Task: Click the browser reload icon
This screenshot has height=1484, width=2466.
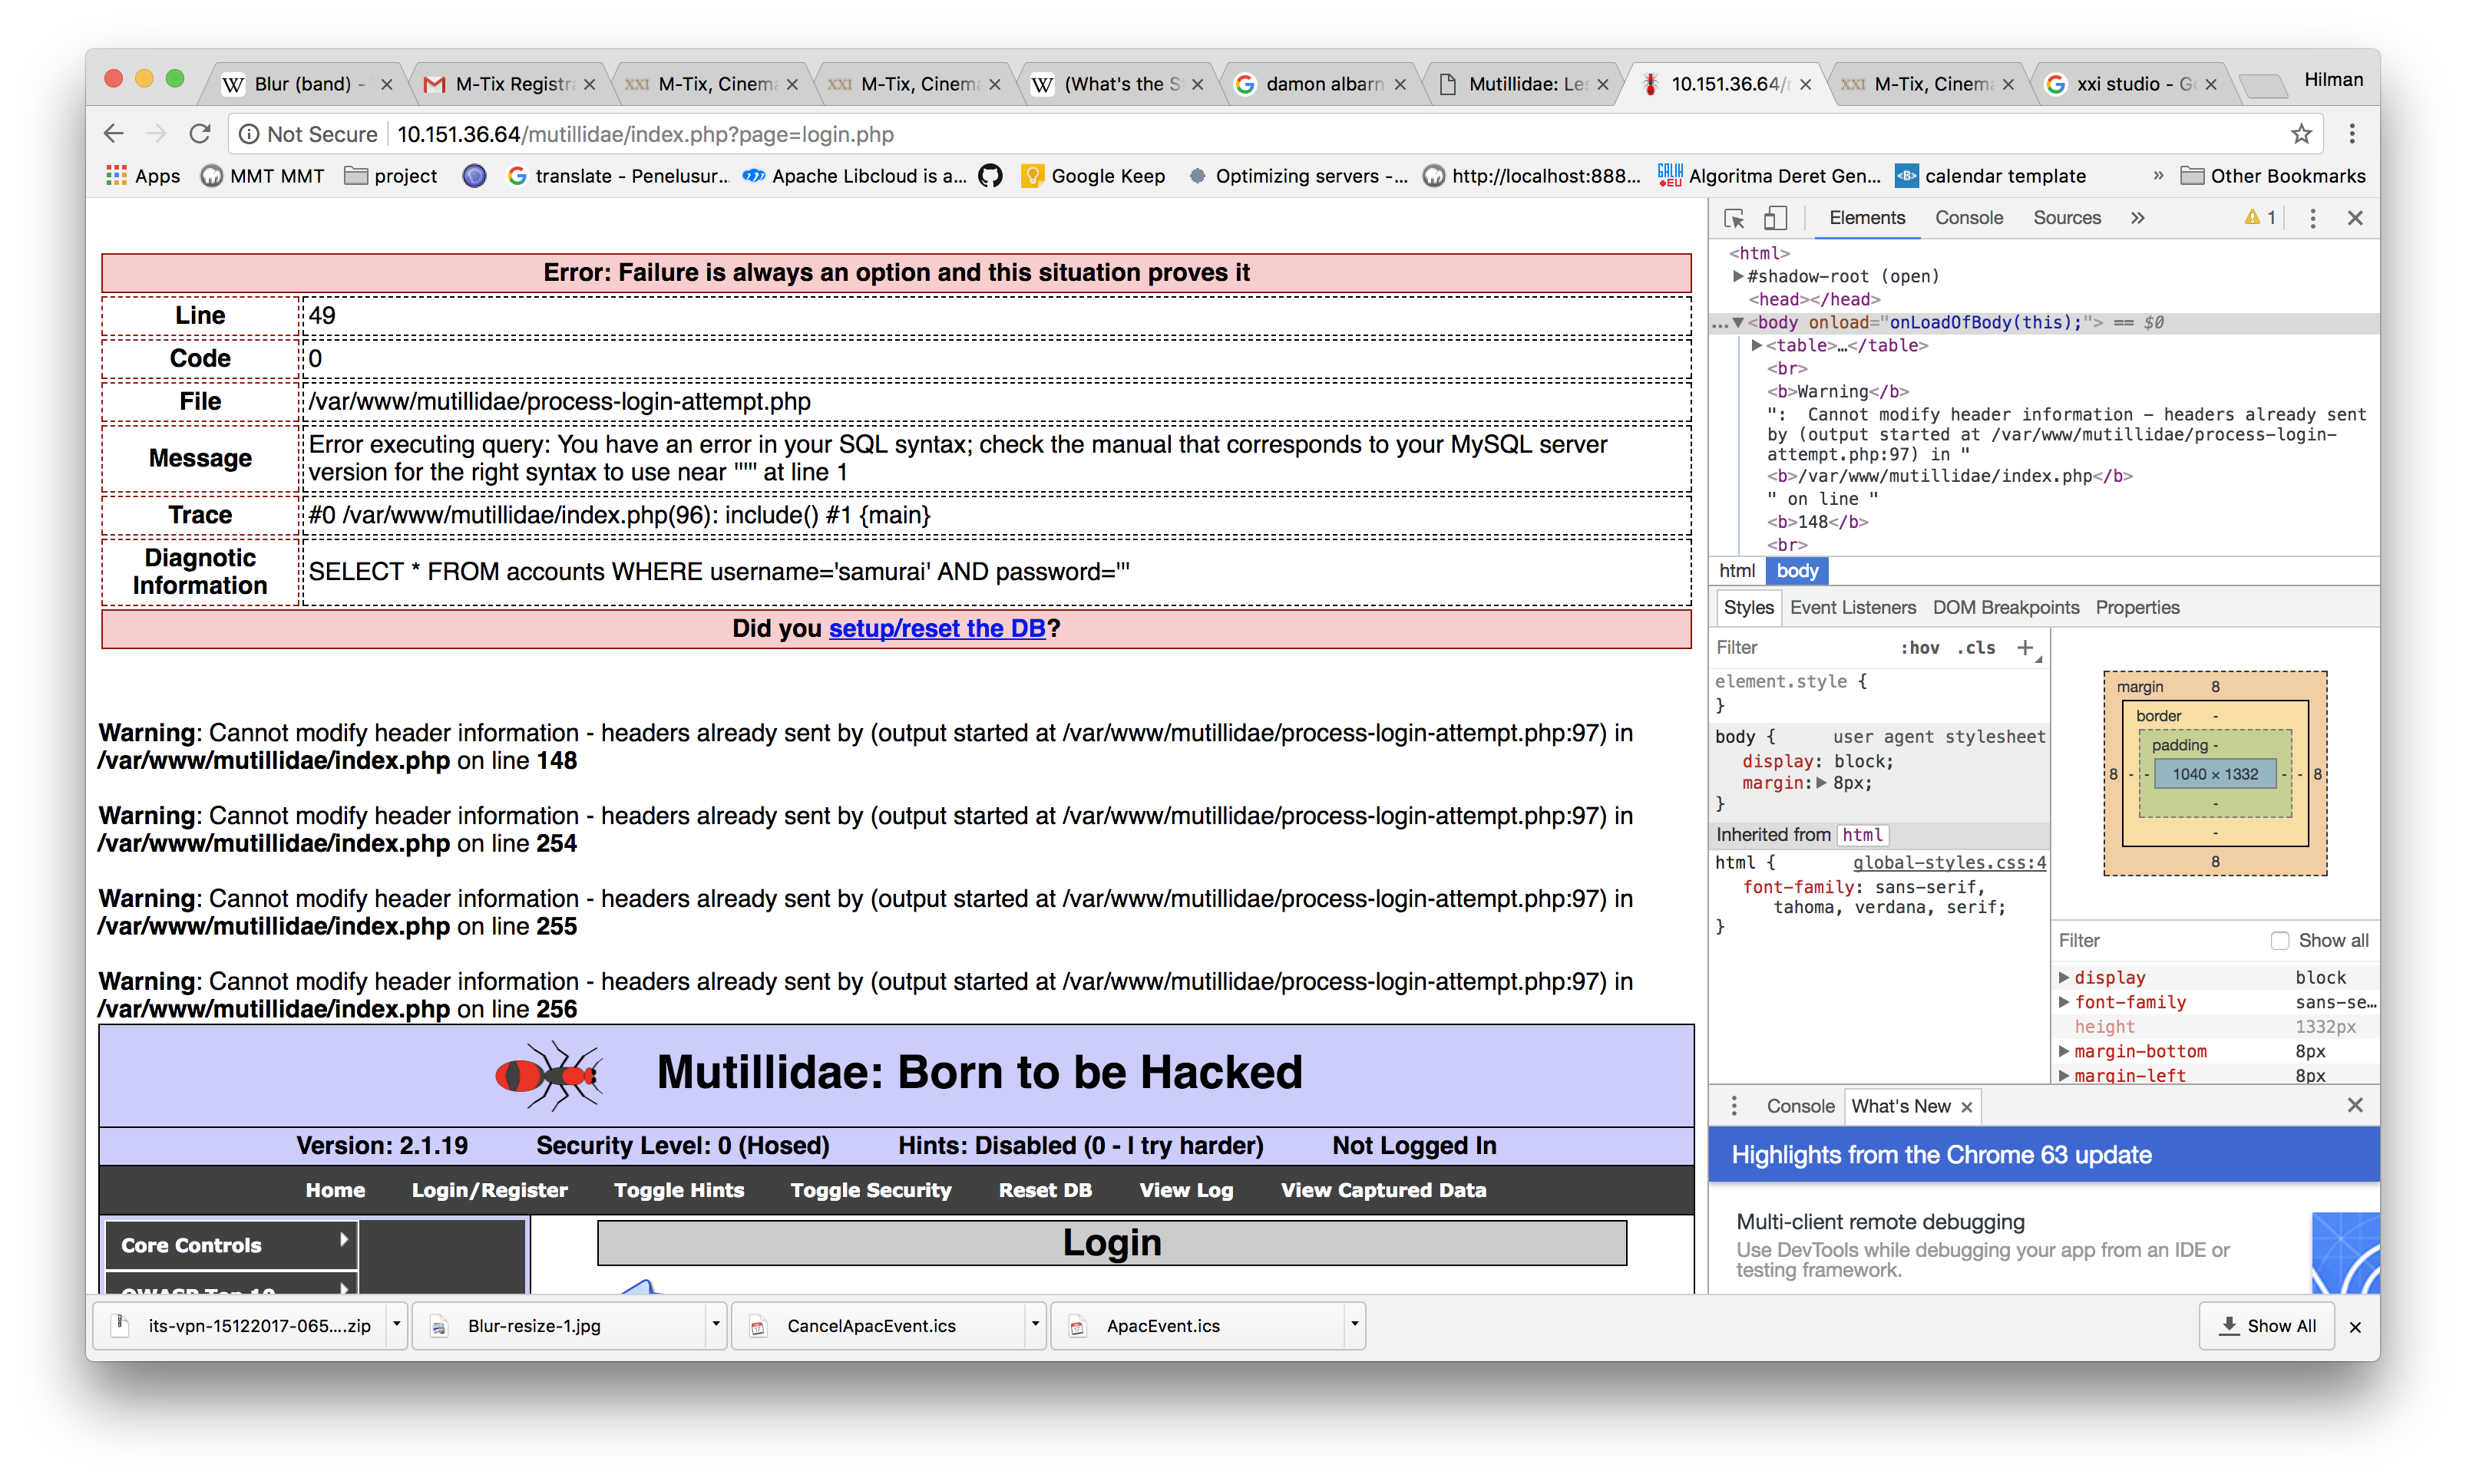Action: (x=200, y=134)
